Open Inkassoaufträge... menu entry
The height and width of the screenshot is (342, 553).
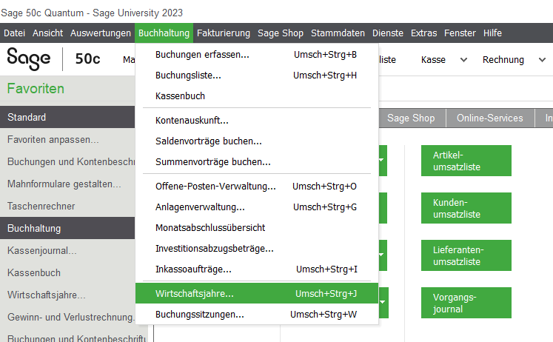(x=257, y=269)
